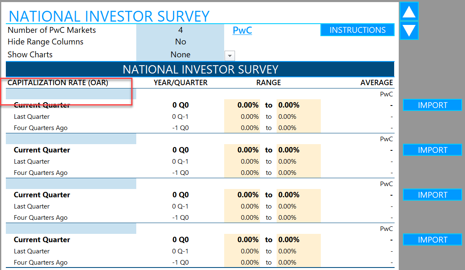Image resolution: width=465 pixels, height=270 pixels.
Task: Import data for the fourth market
Action: tap(432, 240)
